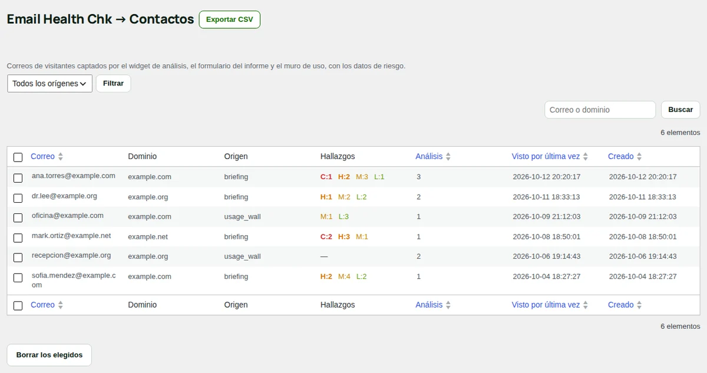Check the mark.ortiz@example.net row checkbox
The image size is (707, 373).
pos(18,238)
